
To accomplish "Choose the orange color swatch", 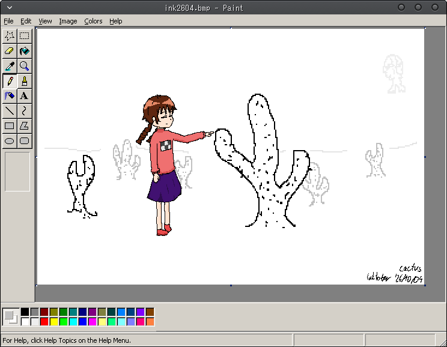I will 150,322.
